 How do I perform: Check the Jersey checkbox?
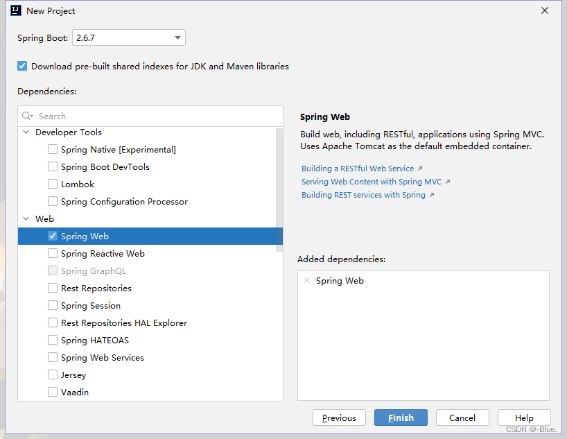[53, 375]
